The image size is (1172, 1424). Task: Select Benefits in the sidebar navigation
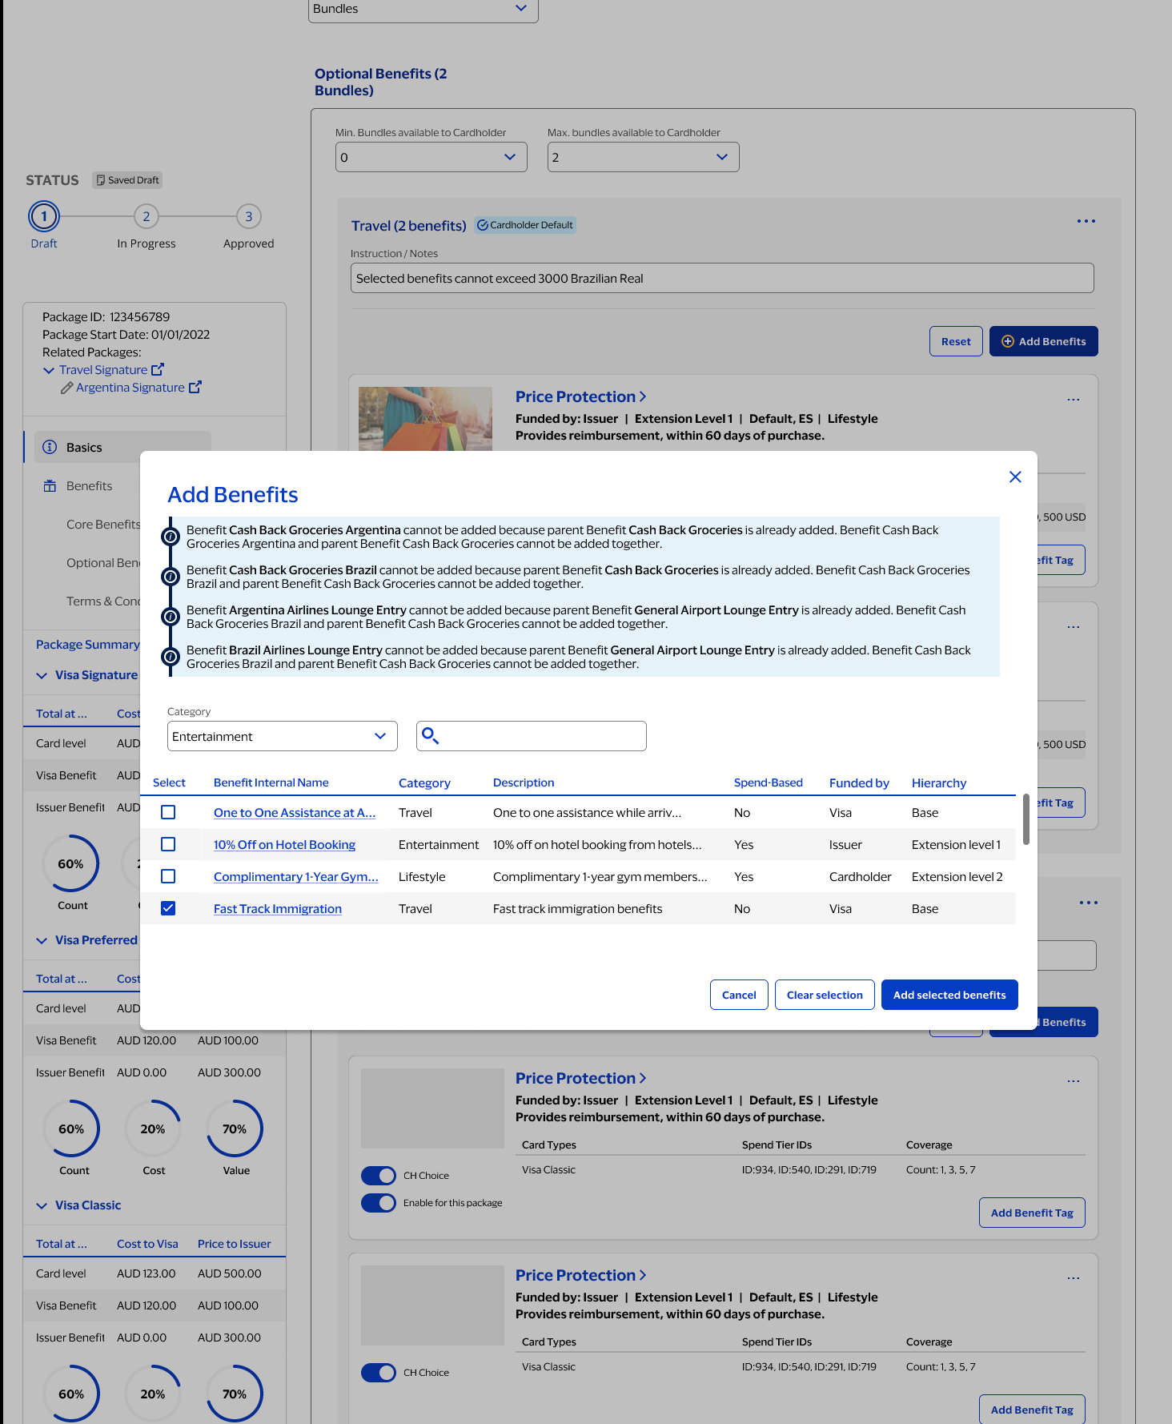coord(89,486)
